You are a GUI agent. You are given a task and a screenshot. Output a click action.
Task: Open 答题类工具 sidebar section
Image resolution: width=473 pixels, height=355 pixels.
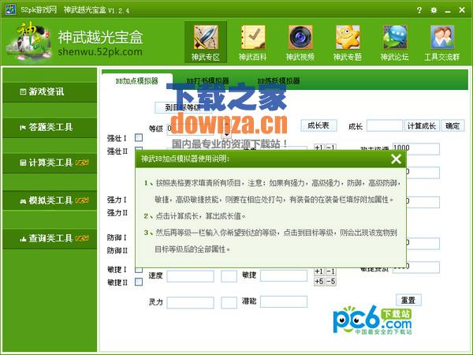pos(50,127)
